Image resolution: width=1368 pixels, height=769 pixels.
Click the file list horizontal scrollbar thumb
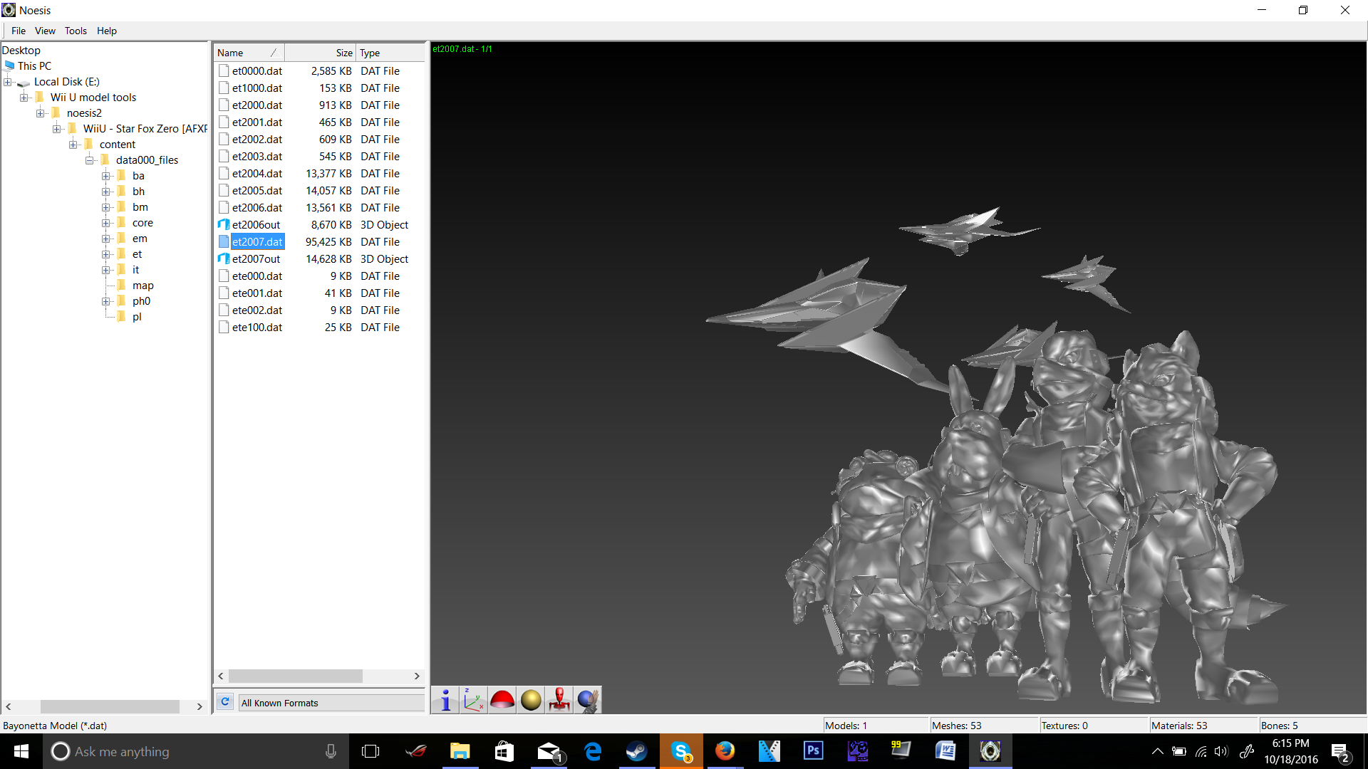pyautogui.click(x=295, y=676)
